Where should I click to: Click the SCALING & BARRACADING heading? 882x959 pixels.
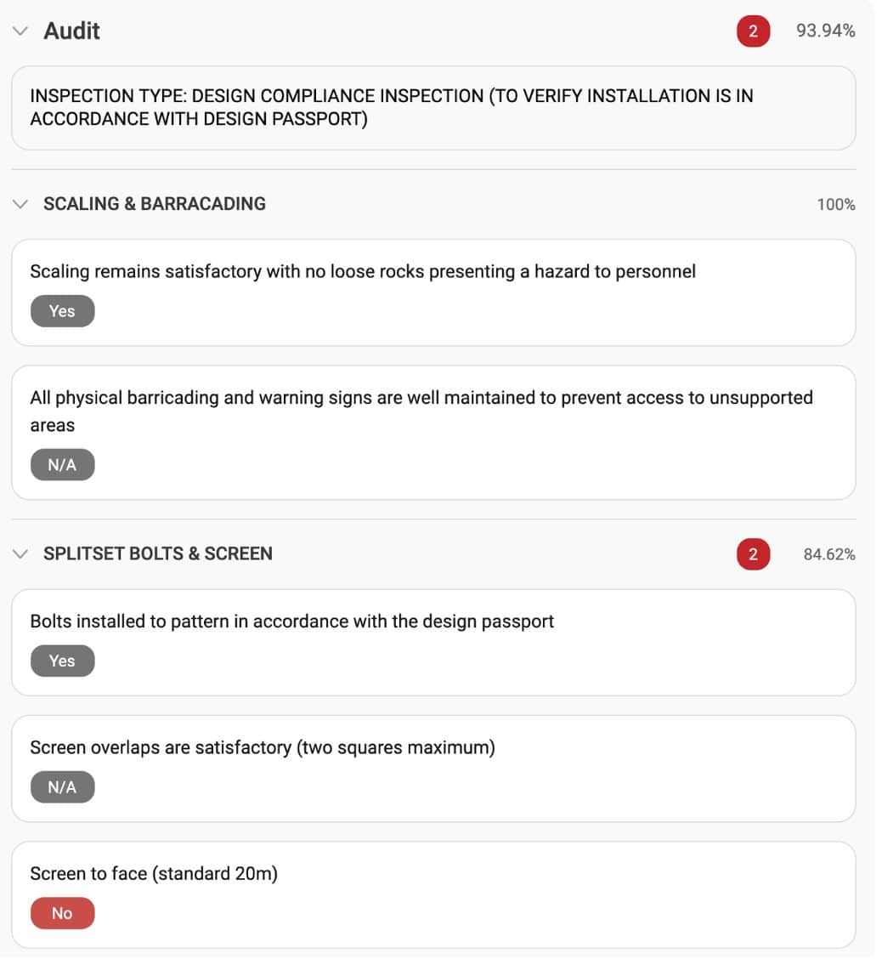pos(155,204)
